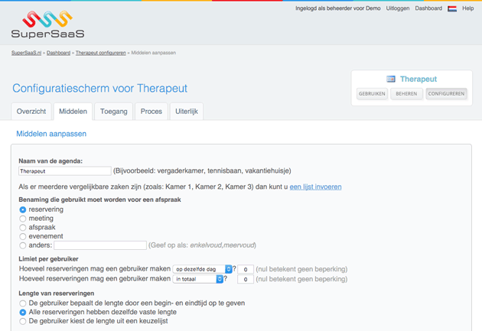Screen dimensions: 482x331
Task: Click Dashboard breadcrumb link
Action: 58,53
